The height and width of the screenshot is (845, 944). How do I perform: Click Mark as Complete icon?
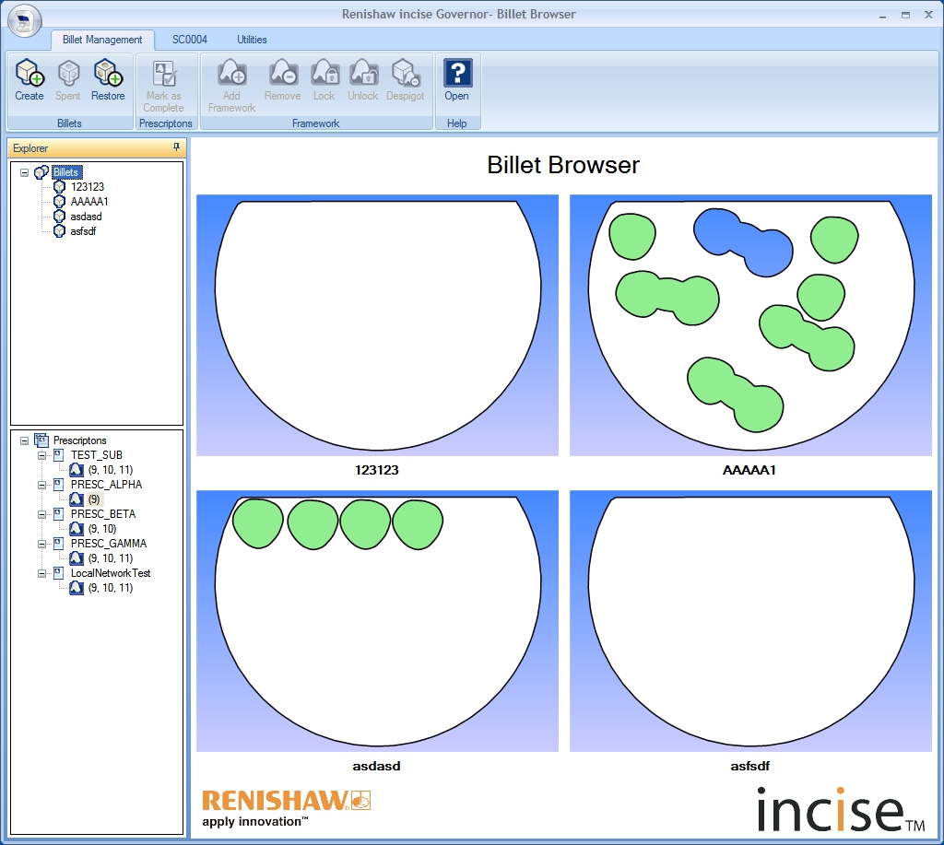point(164,75)
